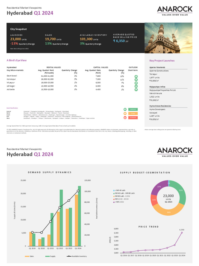Click the red '-13%' quarterly change value
Screen dimensions: 199x266
(14, 44)
